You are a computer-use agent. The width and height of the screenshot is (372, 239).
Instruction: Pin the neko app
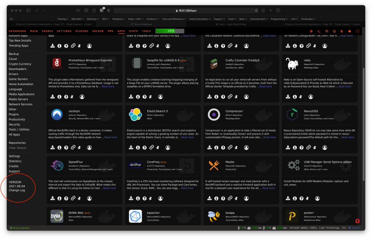(301, 97)
